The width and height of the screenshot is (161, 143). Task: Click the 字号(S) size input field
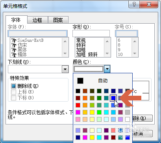pos(126,33)
